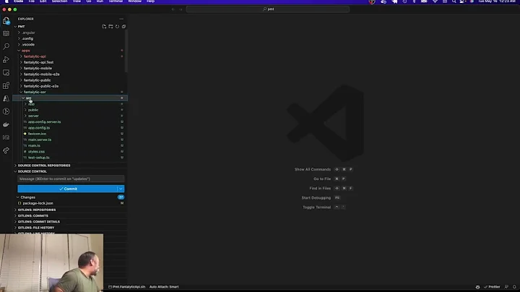Screen dimensions: 520x292
Task: Collapse the Changes group
Action: [27, 197]
